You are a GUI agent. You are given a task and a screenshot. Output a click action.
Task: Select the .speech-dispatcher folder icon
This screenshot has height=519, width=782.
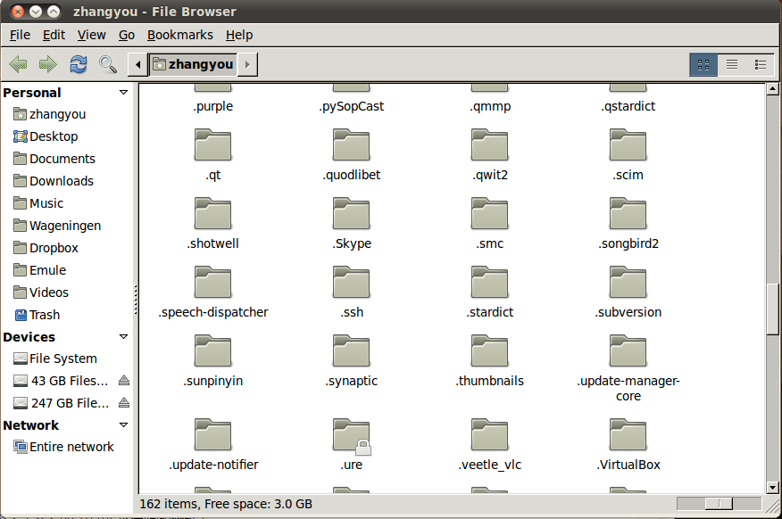click(213, 282)
